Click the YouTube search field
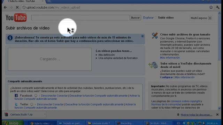Screen dimensions: 223x125 [80, 18]
